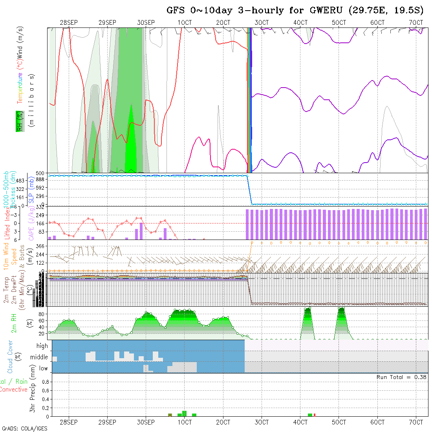This screenshot has width=432, height=432.
Task: Click the Run Total = 0.38 label
Action: [x=401, y=377]
